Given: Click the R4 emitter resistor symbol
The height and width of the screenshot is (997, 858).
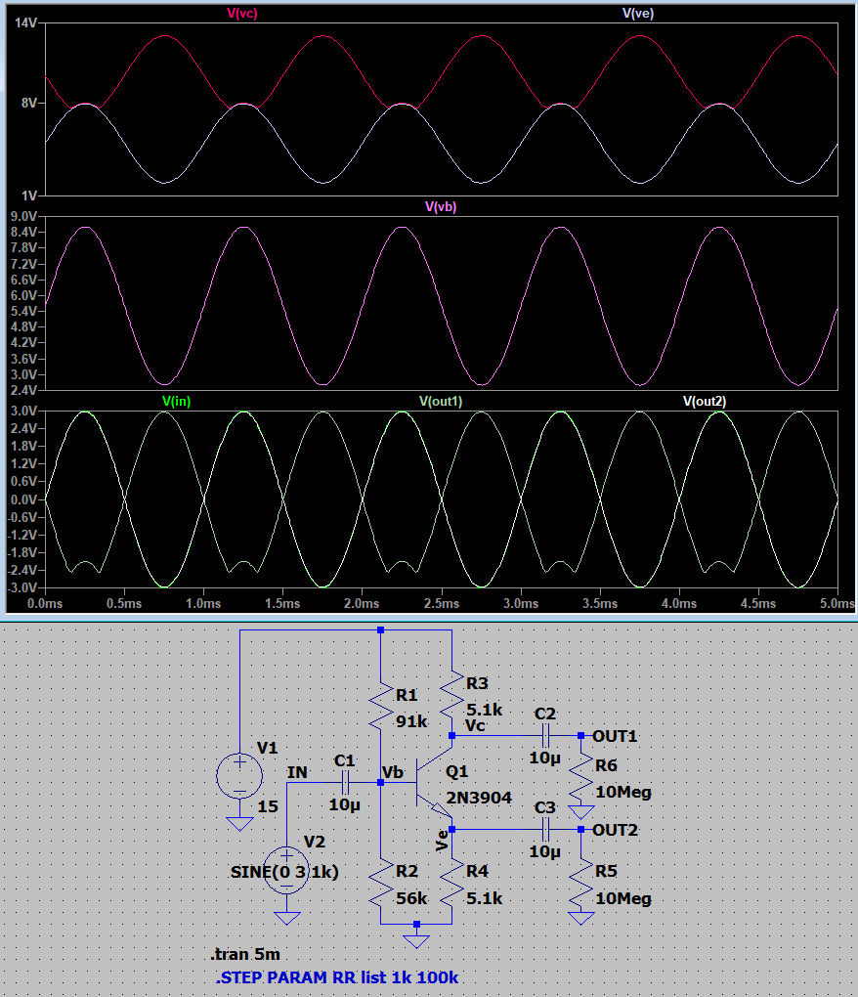Looking at the screenshot, I should (451, 884).
